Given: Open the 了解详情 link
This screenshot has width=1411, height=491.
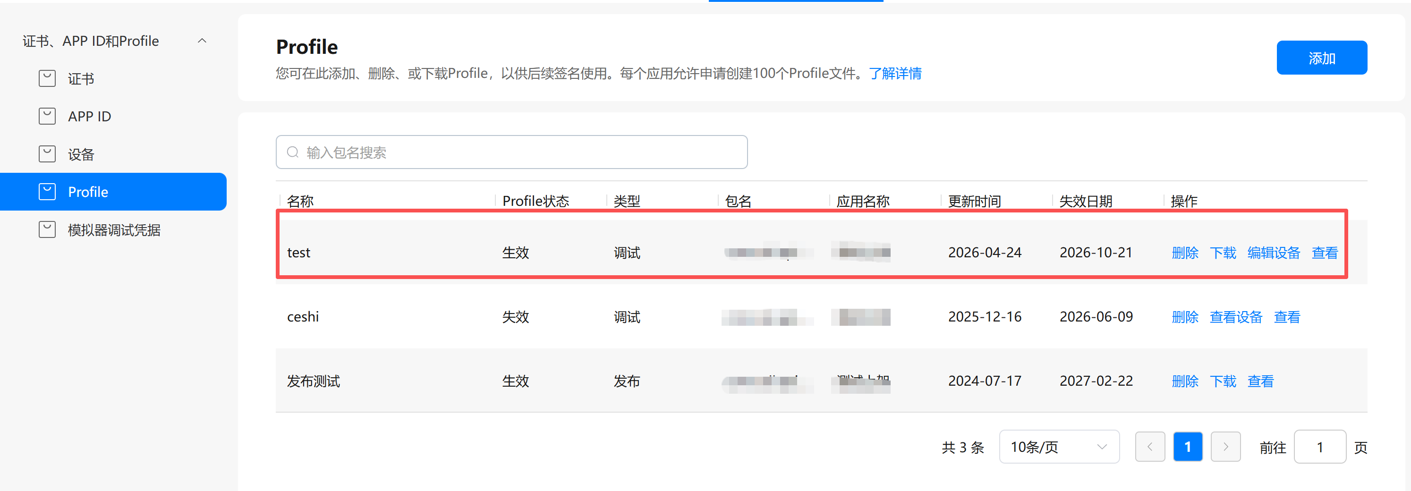Looking at the screenshot, I should coord(895,73).
